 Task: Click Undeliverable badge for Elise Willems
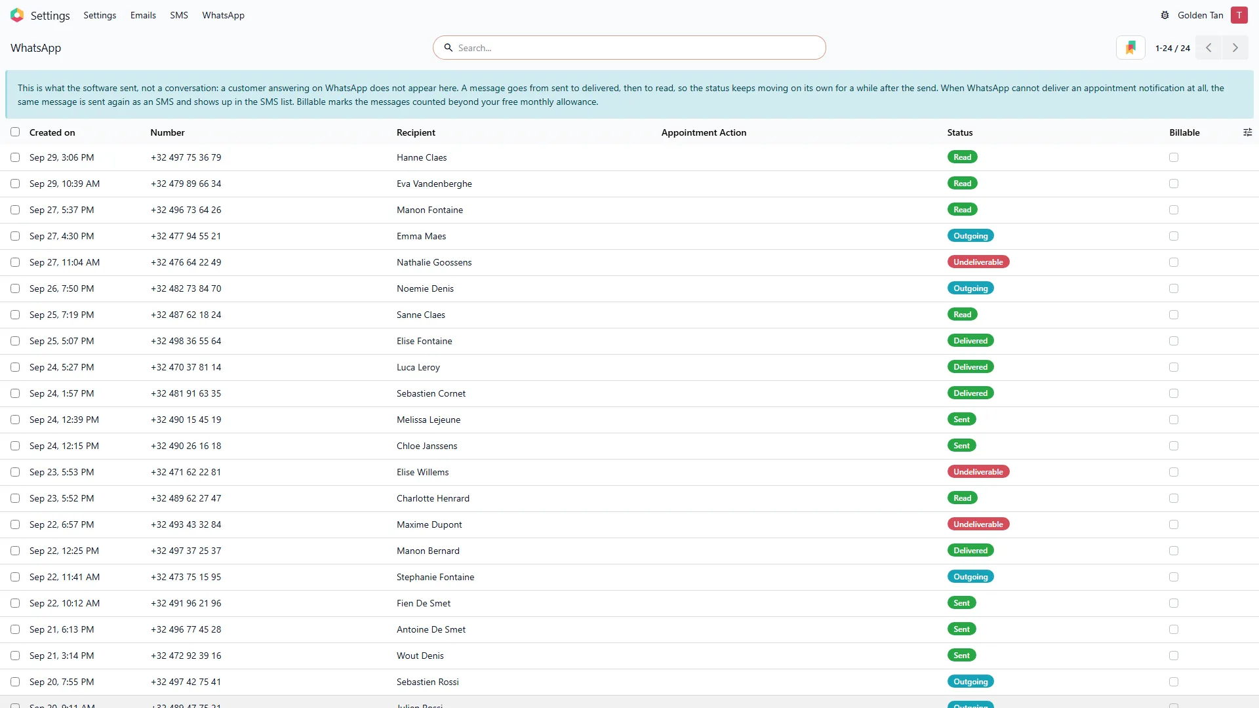tap(978, 472)
